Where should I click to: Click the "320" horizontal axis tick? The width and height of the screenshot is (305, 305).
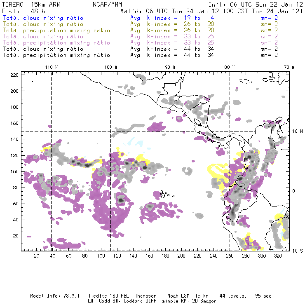click(x=278, y=256)
